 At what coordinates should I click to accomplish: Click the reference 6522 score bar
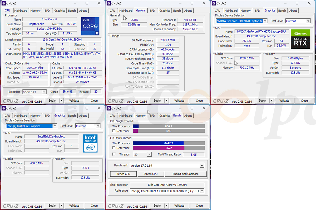tap(169, 148)
